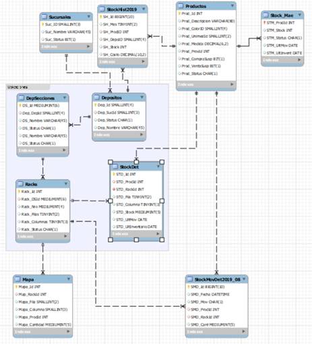312x344 pixels.
Task: Select the Stock_Mae table icon
Action: [x=266, y=16]
